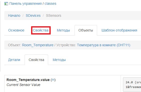Viewport: 141px width, 92px height.
Task: Open the classes link in the header
Action: pos(50,3)
